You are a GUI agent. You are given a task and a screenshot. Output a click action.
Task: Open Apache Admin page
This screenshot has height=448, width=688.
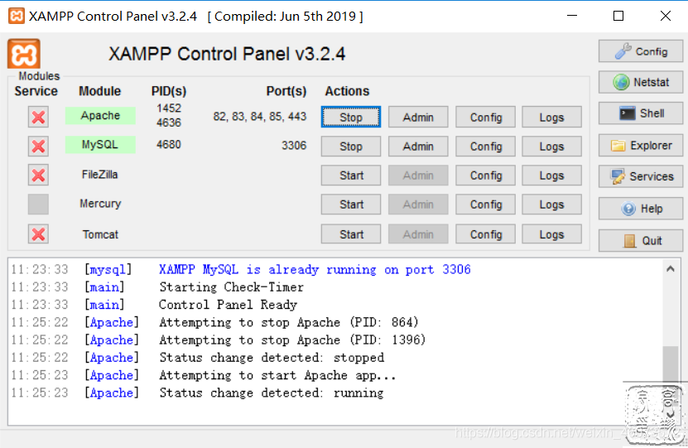418,117
